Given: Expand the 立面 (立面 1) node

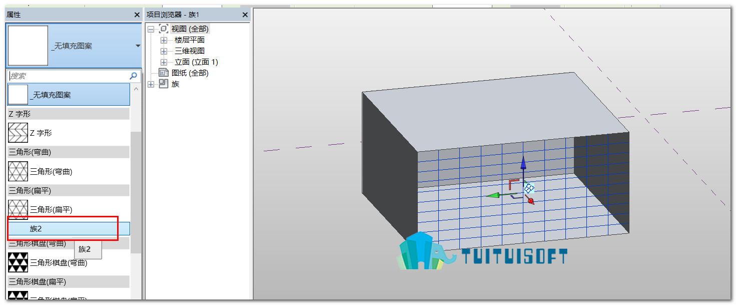Looking at the screenshot, I should (164, 62).
